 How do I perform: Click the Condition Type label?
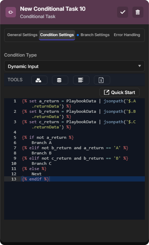tap(20, 55)
